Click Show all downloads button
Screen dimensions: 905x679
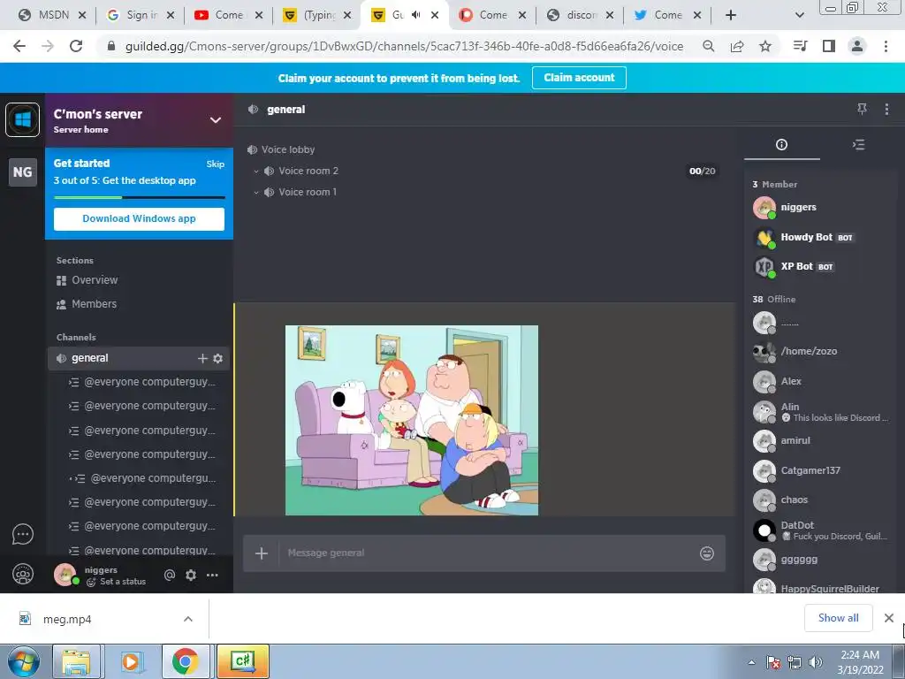[x=838, y=618]
